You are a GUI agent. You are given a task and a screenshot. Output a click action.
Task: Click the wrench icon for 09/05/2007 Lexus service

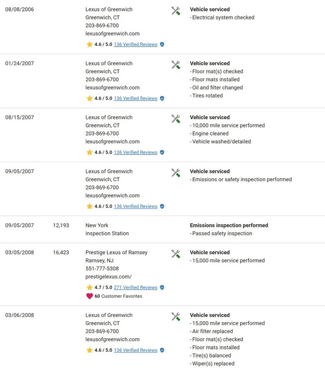tap(176, 173)
